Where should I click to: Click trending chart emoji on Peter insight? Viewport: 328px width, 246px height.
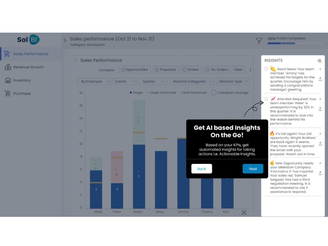point(273,99)
